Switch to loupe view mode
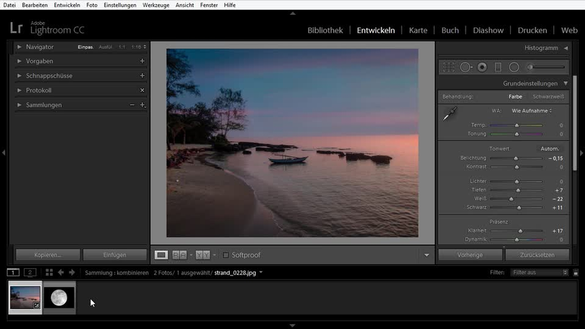The width and height of the screenshot is (585, 329). (161, 255)
